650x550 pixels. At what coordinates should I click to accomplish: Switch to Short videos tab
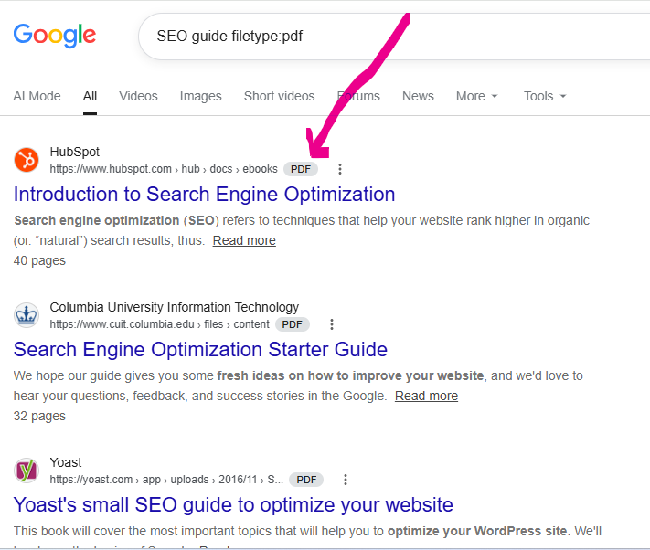click(x=280, y=96)
